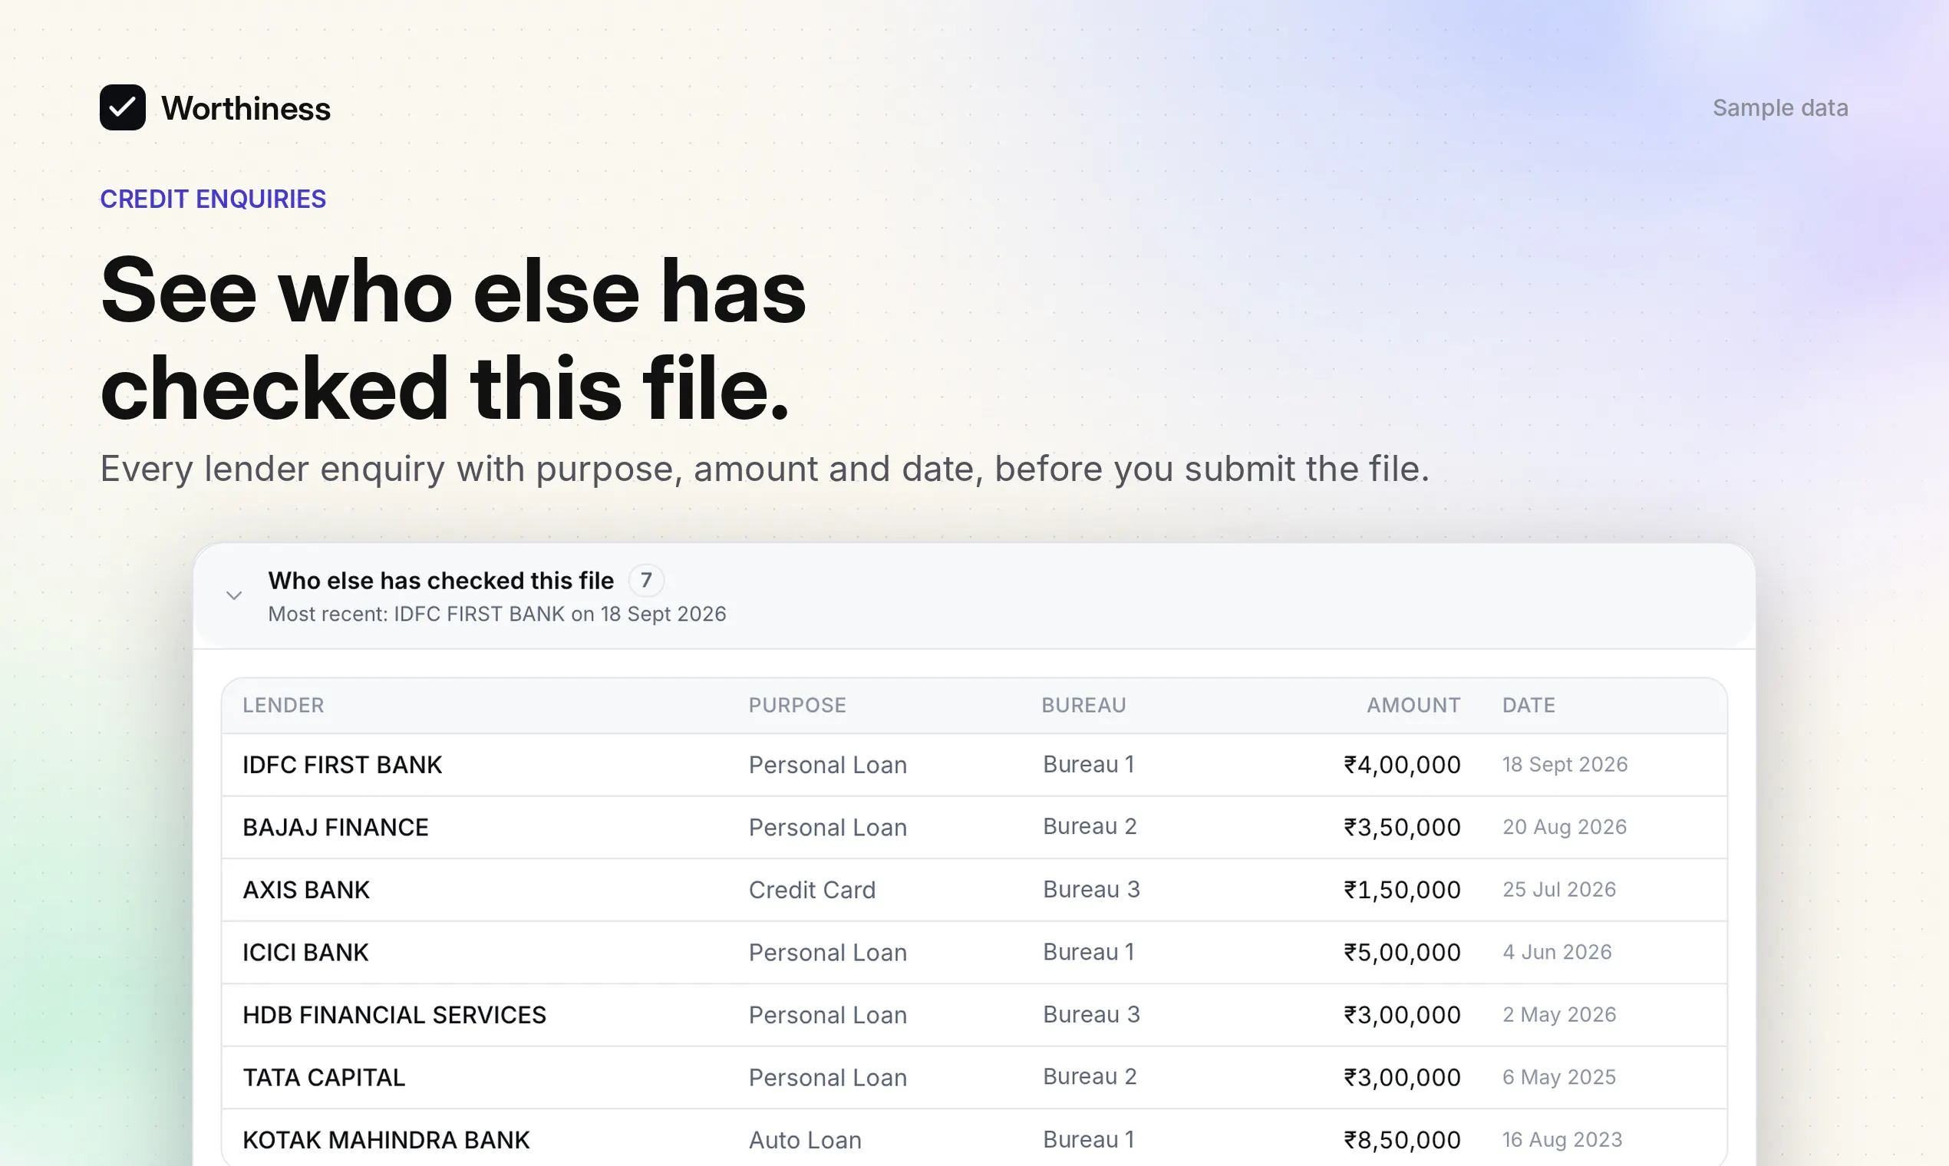Click the enquiry count badge showing 7

point(646,581)
